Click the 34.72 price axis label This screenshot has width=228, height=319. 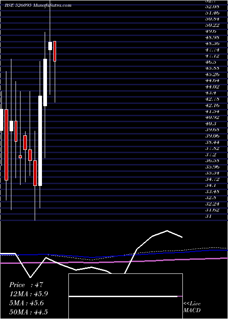[212, 179]
